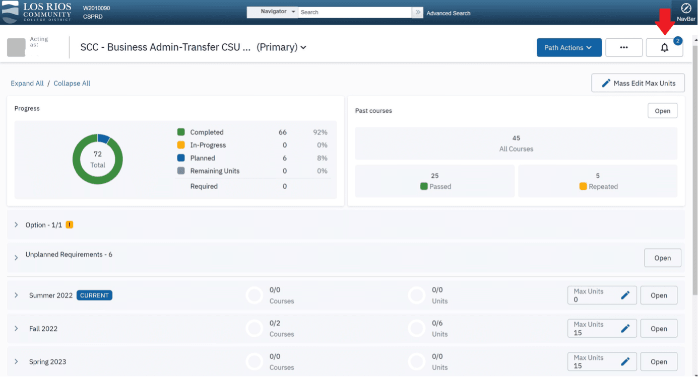Open the Fall 2022 term
The width and height of the screenshot is (699, 378).
coord(659,329)
